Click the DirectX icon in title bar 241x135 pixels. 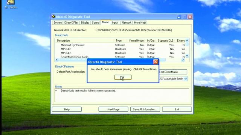point(53,16)
